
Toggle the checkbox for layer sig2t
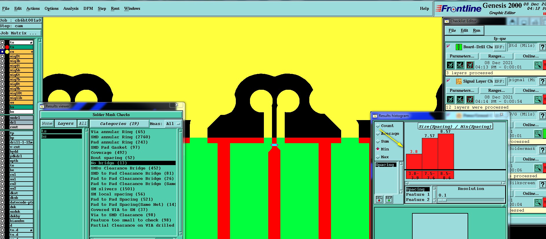(x=2, y=56)
